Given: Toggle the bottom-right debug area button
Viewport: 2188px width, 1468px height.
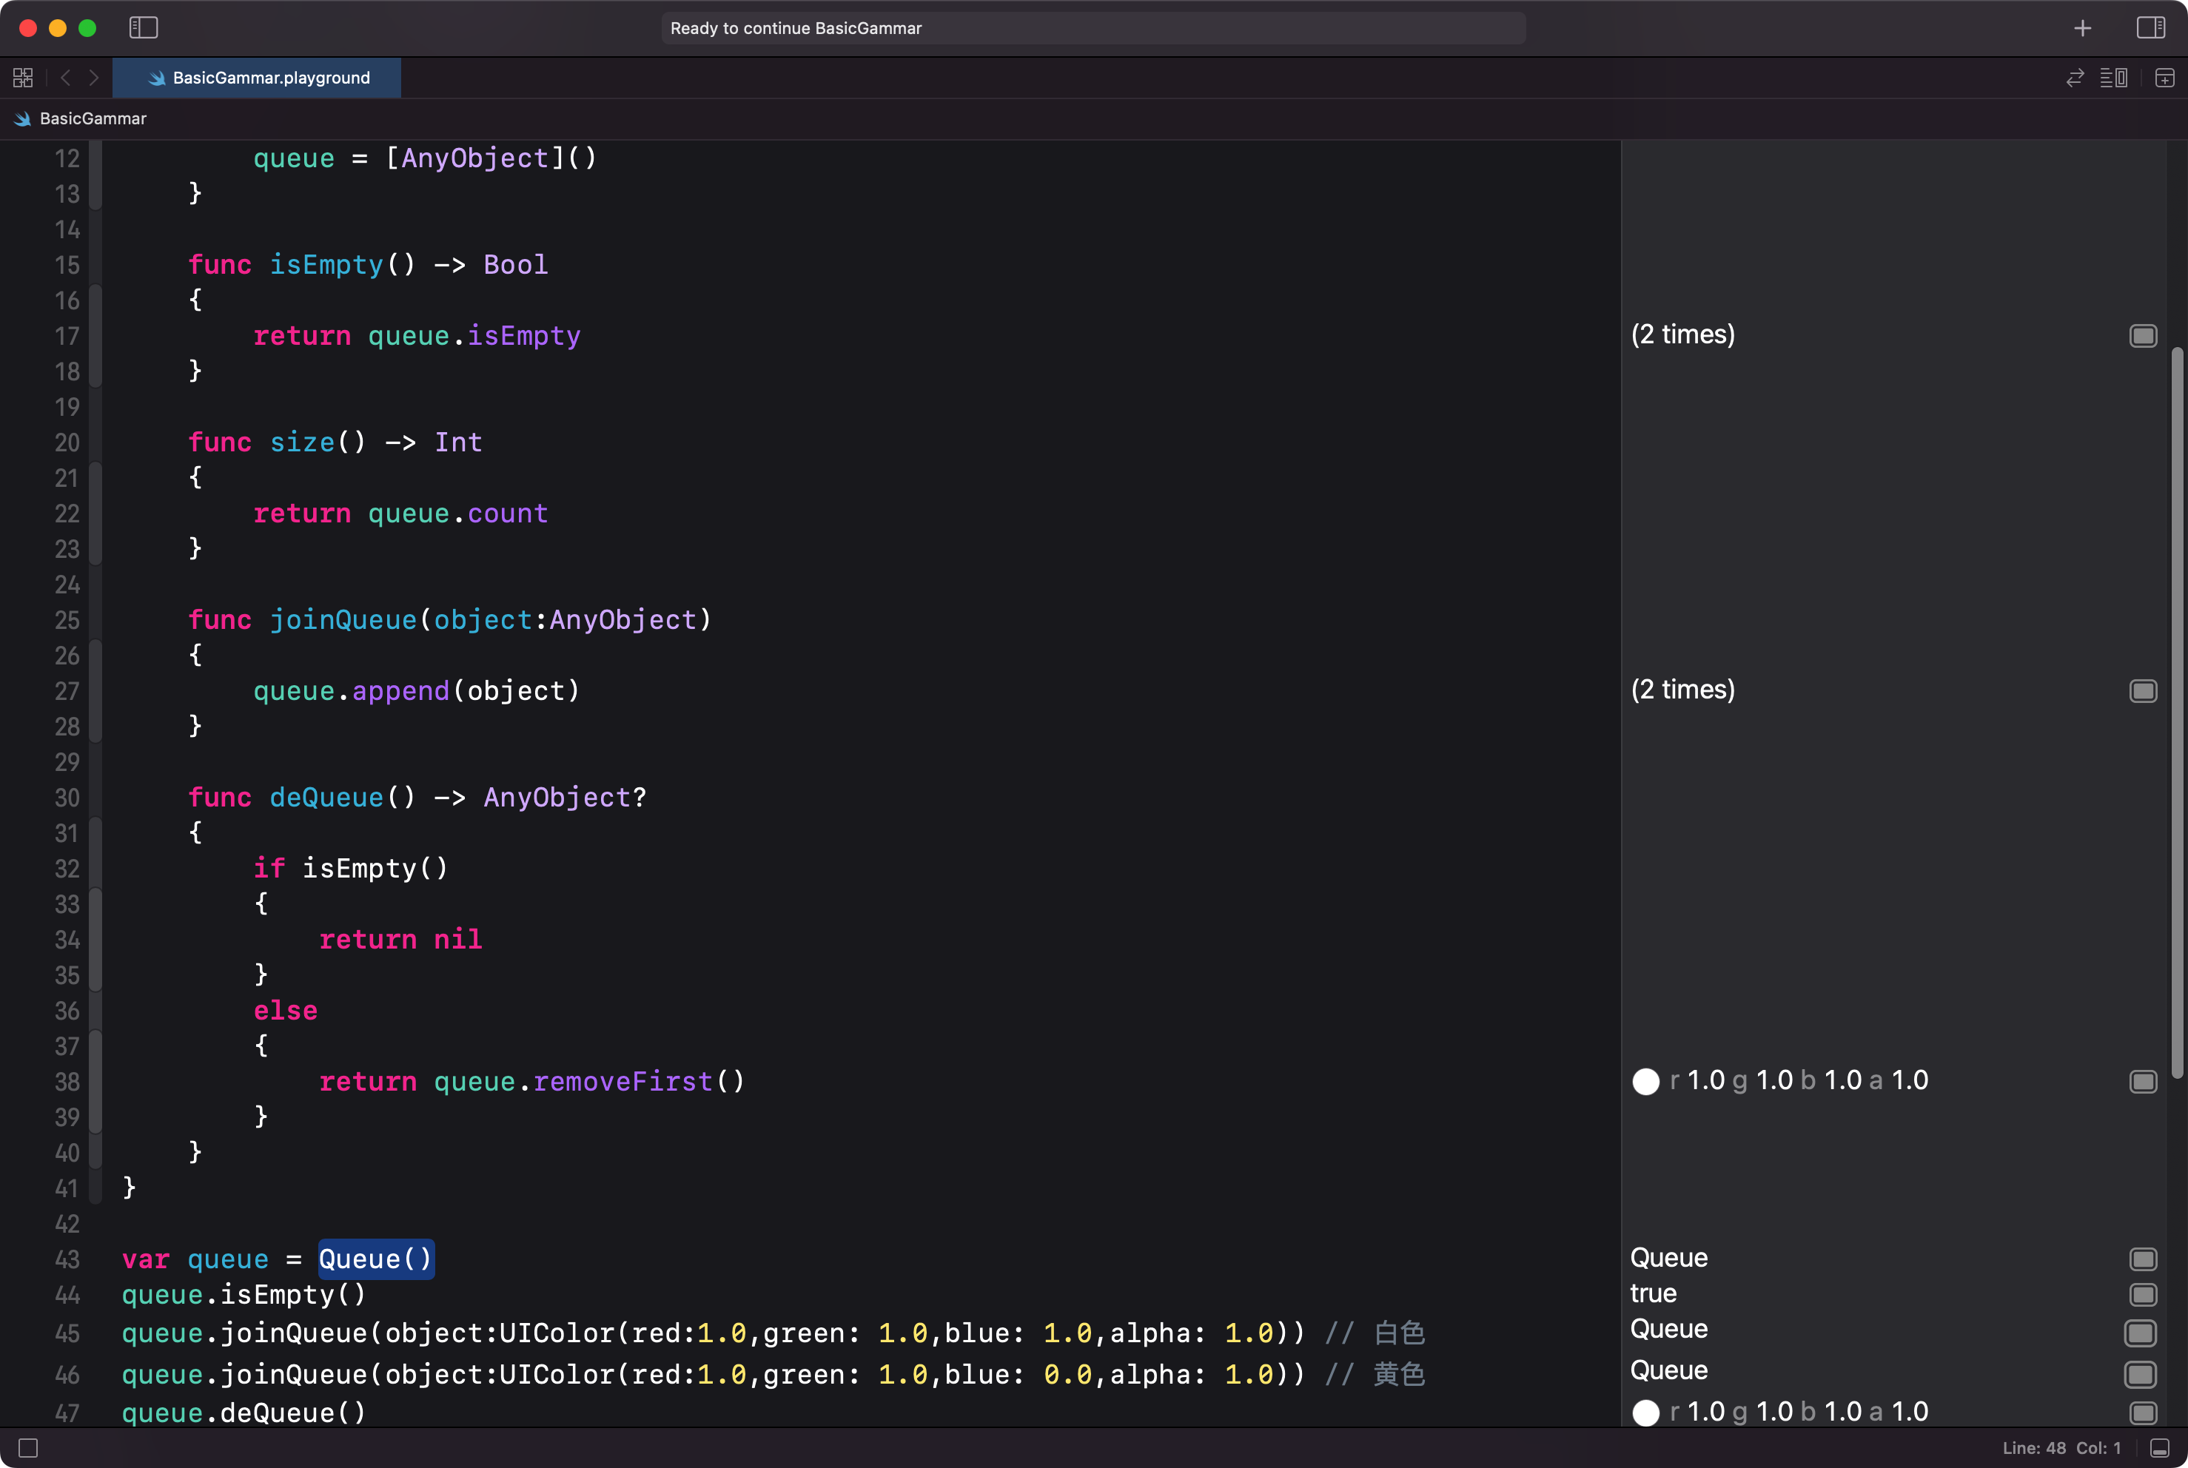Looking at the screenshot, I should click(x=2160, y=1448).
